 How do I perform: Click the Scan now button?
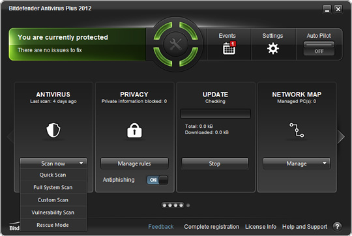(53, 163)
